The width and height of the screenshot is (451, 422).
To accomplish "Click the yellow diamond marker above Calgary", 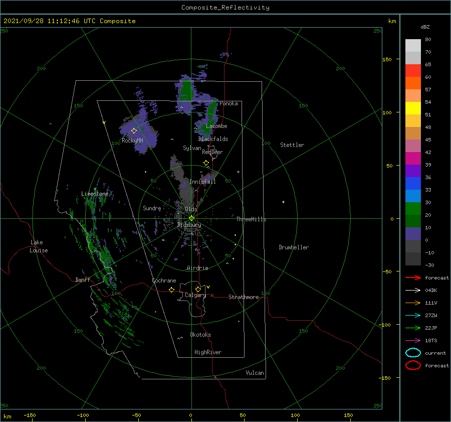I will (x=198, y=289).
